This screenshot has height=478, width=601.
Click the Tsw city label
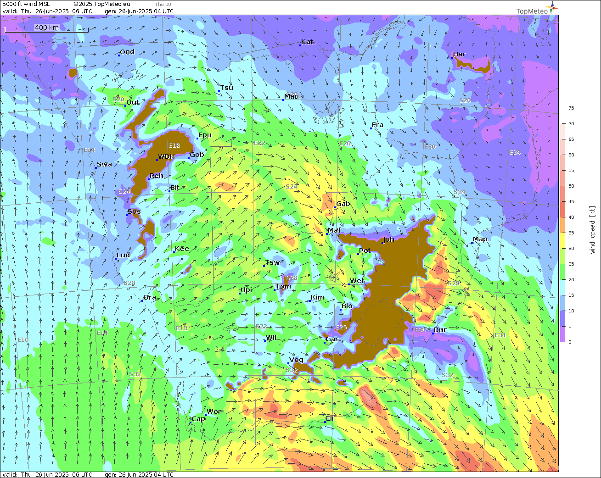(x=272, y=262)
